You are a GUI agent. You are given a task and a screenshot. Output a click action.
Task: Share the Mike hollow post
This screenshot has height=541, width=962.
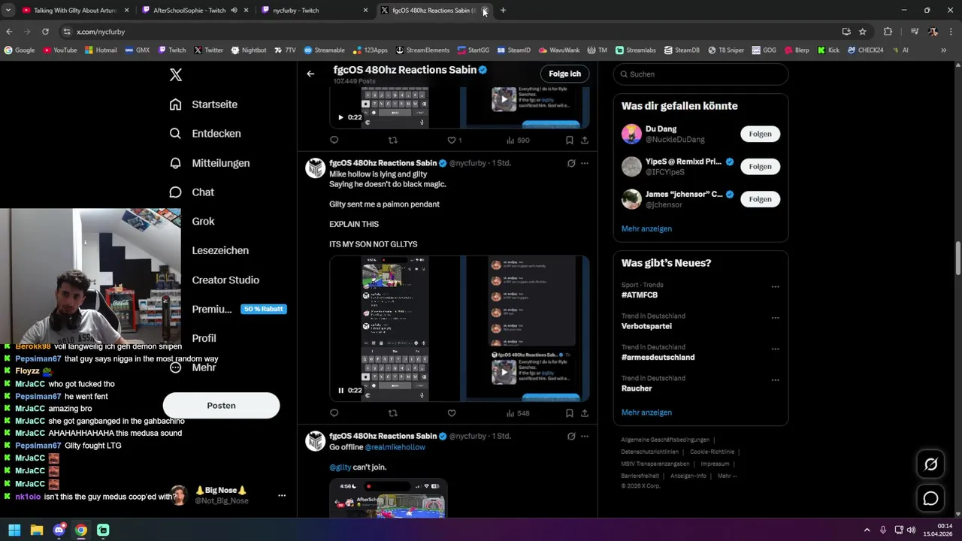584,413
